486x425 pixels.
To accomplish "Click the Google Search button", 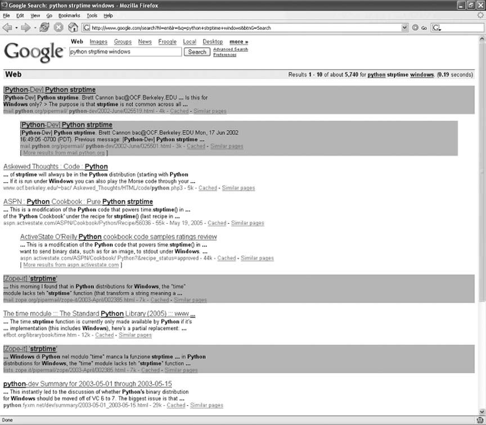I will [197, 52].
